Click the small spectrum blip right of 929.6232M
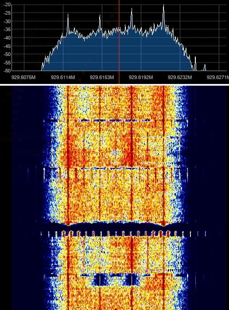This screenshot has height=310, width=229. click(195, 63)
